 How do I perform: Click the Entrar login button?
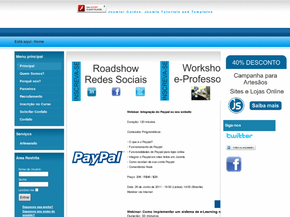tap(25, 197)
